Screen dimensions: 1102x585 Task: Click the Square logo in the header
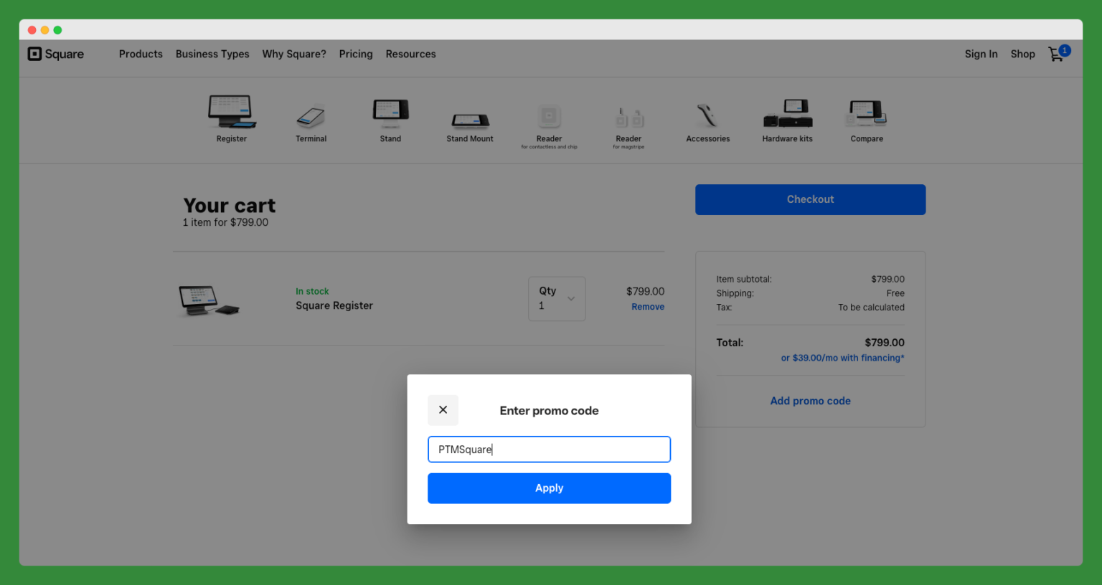pos(55,54)
